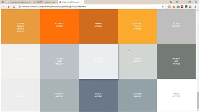Select the Lightning Yellow swatch

click(137, 26)
